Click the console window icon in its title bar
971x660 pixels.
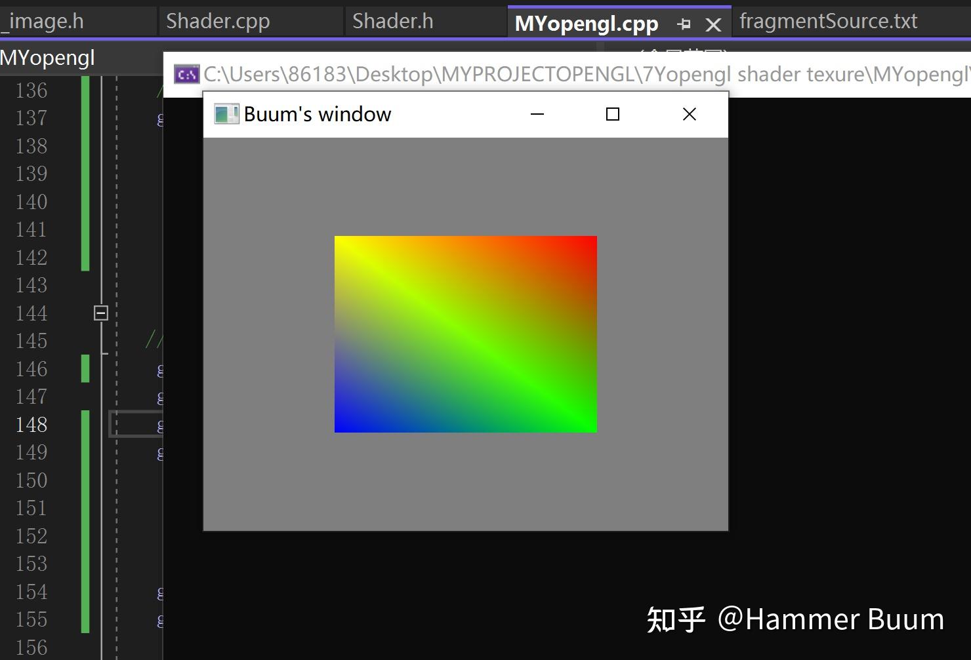(x=186, y=74)
